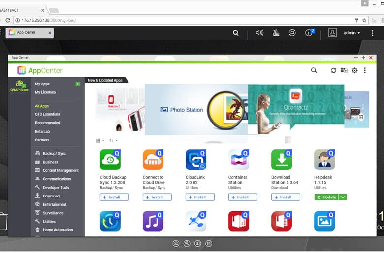Open event notifications info icon with badge
384x253 pixels.
coord(310,32)
